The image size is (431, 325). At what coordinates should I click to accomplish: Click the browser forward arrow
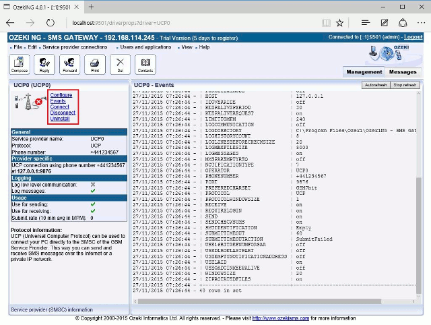point(30,23)
